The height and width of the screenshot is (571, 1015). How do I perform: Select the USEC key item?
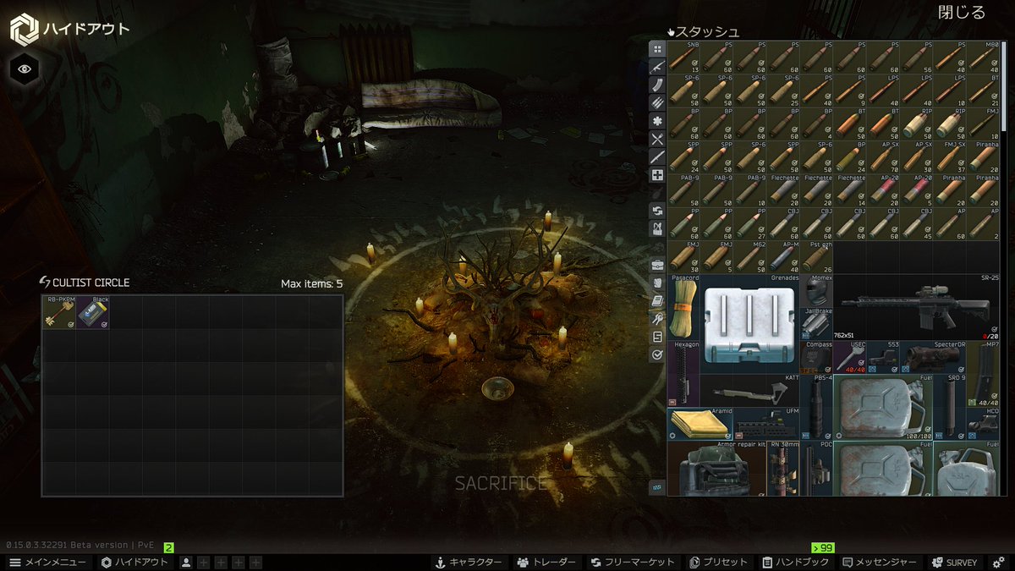[850, 356]
